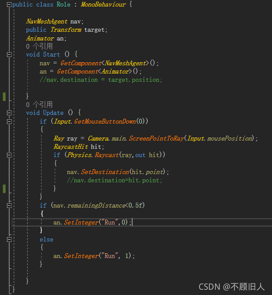The image size is (272, 295).
Task: Click the RaycastHit hit declaration
Action: point(79,147)
